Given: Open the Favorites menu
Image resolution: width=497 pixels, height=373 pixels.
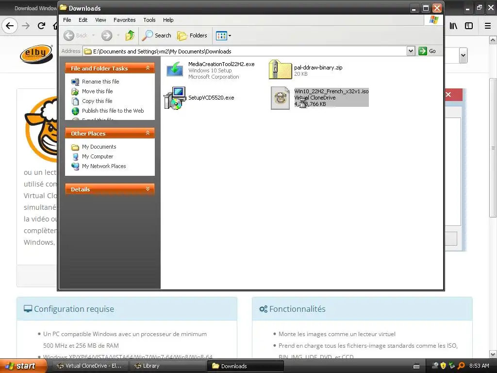Looking at the screenshot, I should point(125,20).
